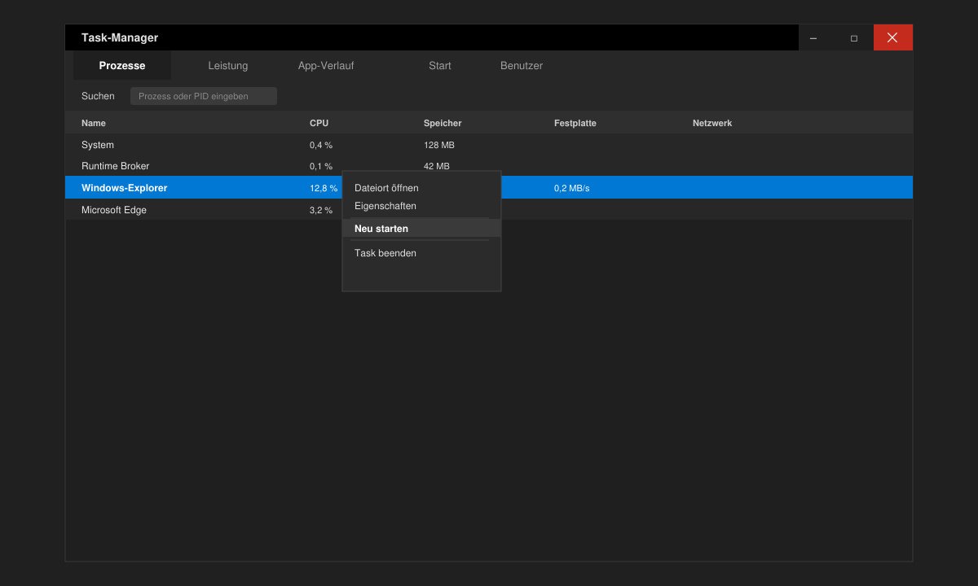
Task: Switch to the Prozesse tab
Action: tap(122, 65)
